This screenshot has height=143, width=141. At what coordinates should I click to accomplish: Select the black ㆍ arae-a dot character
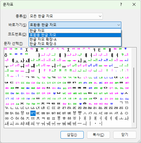click(x=95, y=123)
